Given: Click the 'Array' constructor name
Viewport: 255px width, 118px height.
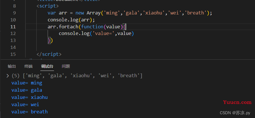Looking at the screenshot, I should point(94,13).
